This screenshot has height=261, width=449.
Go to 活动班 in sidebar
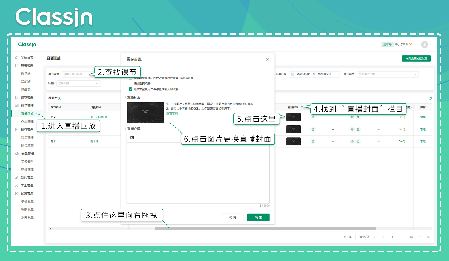point(26,82)
